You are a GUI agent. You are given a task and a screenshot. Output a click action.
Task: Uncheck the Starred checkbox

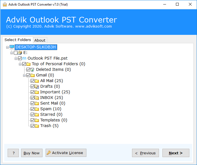tap(33, 115)
